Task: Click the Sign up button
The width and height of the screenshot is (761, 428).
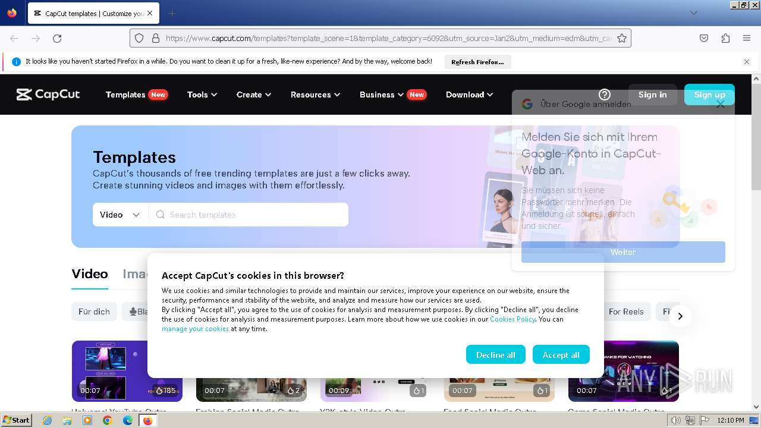Action: pos(709,95)
